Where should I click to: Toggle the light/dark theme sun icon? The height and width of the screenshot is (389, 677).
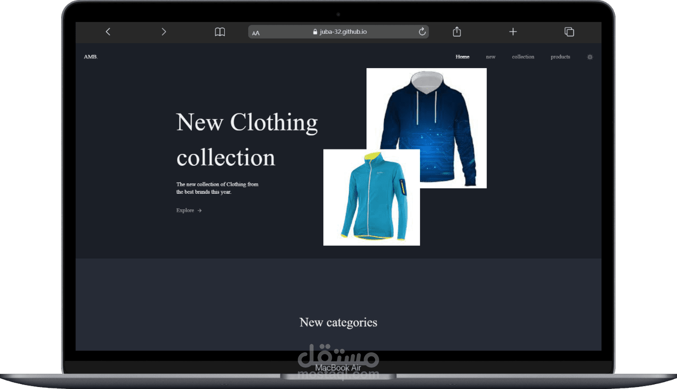click(x=590, y=57)
